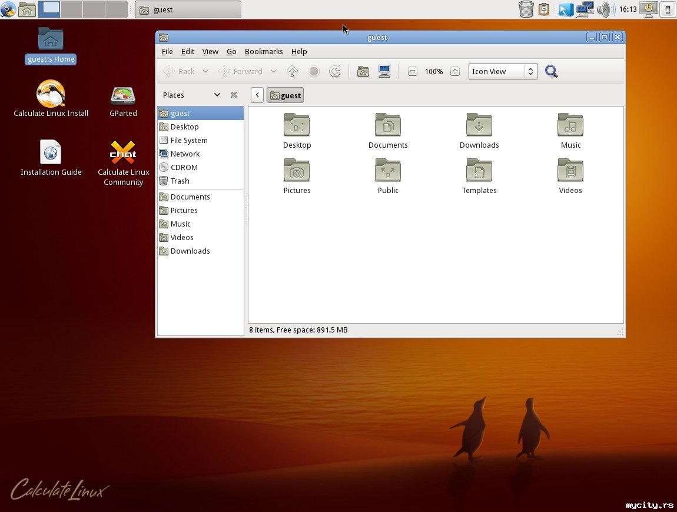677x512 pixels.
Task: Switch to the second workspace
Action: pos(71,9)
